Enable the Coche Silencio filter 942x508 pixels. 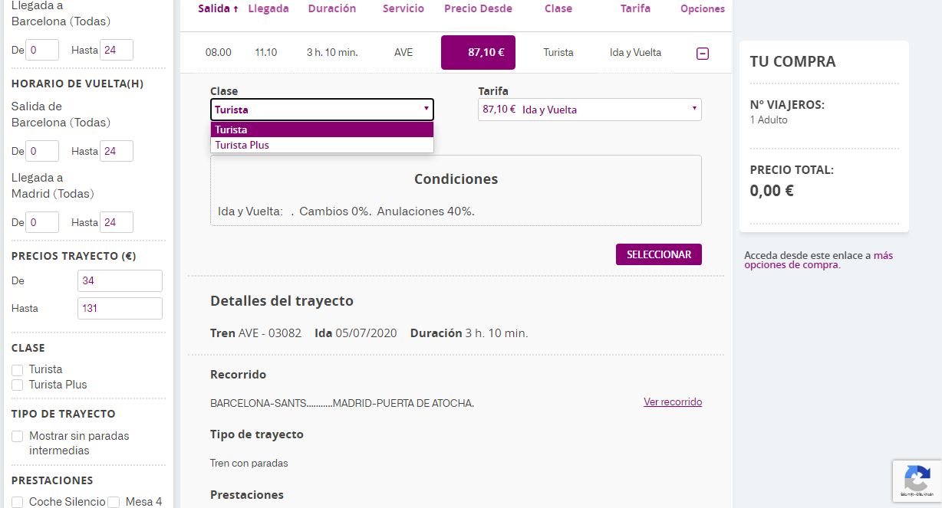(x=18, y=503)
